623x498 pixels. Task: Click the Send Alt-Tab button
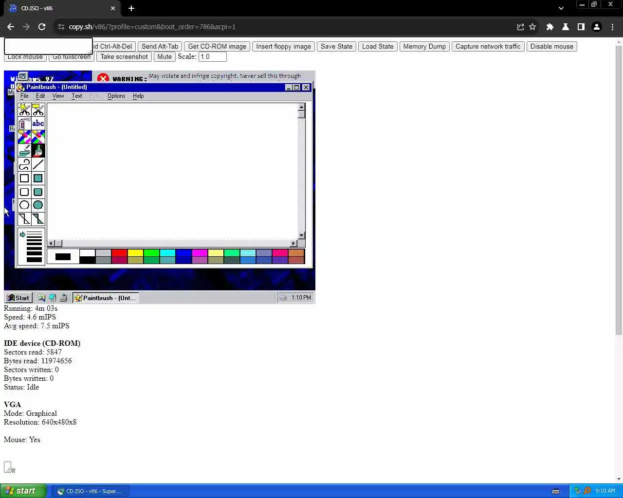pyautogui.click(x=160, y=47)
